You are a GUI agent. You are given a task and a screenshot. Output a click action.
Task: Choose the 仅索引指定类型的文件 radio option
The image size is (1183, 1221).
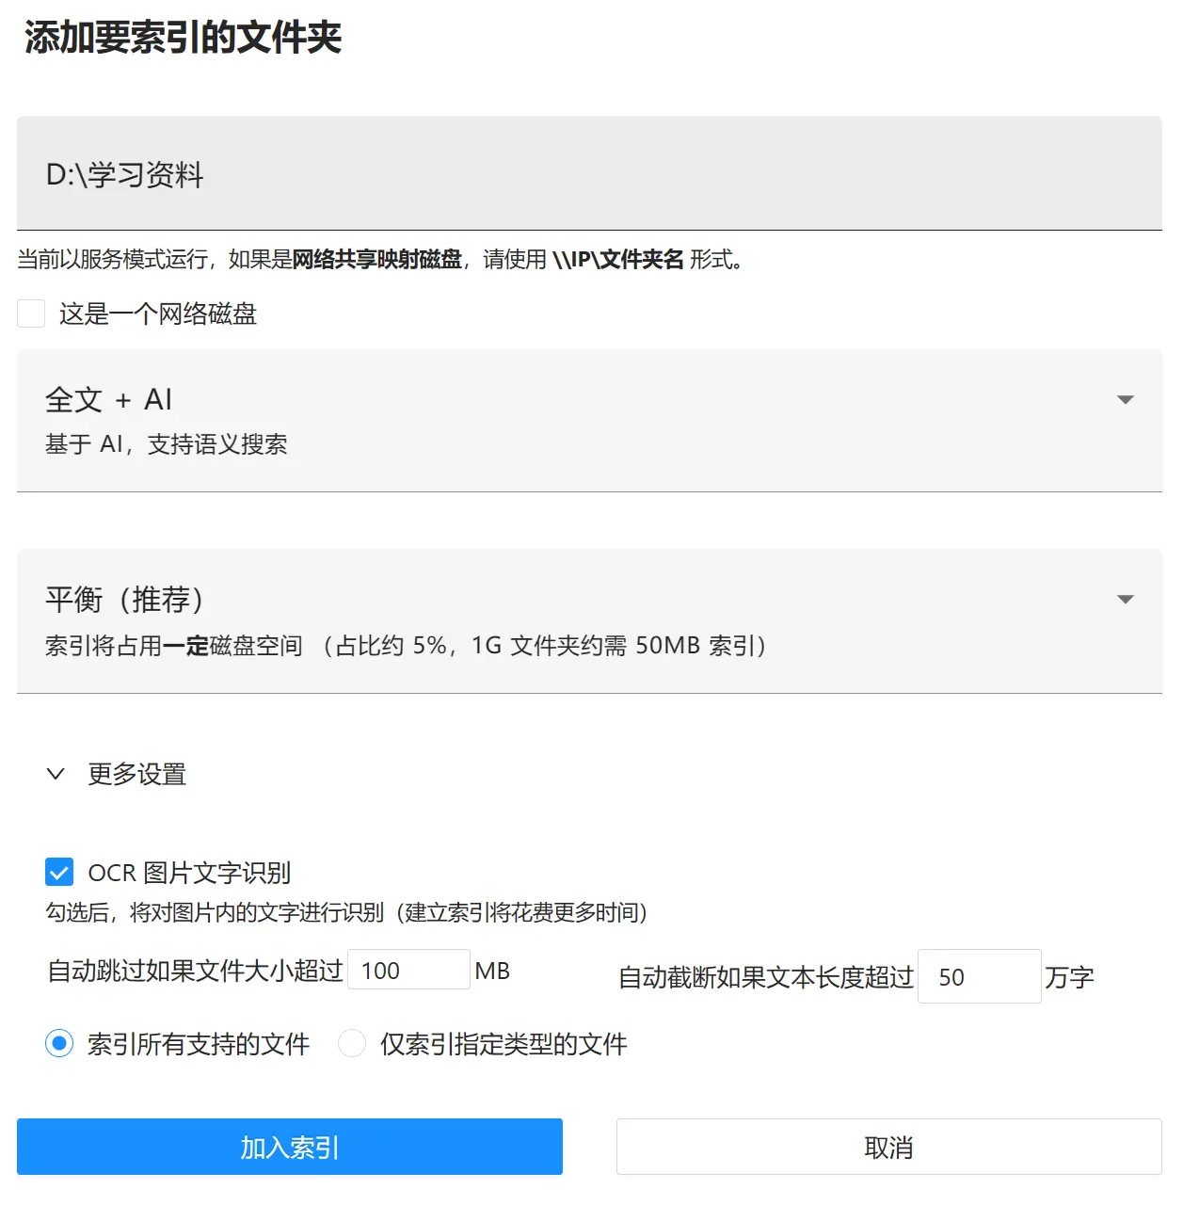pos(352,1043)
